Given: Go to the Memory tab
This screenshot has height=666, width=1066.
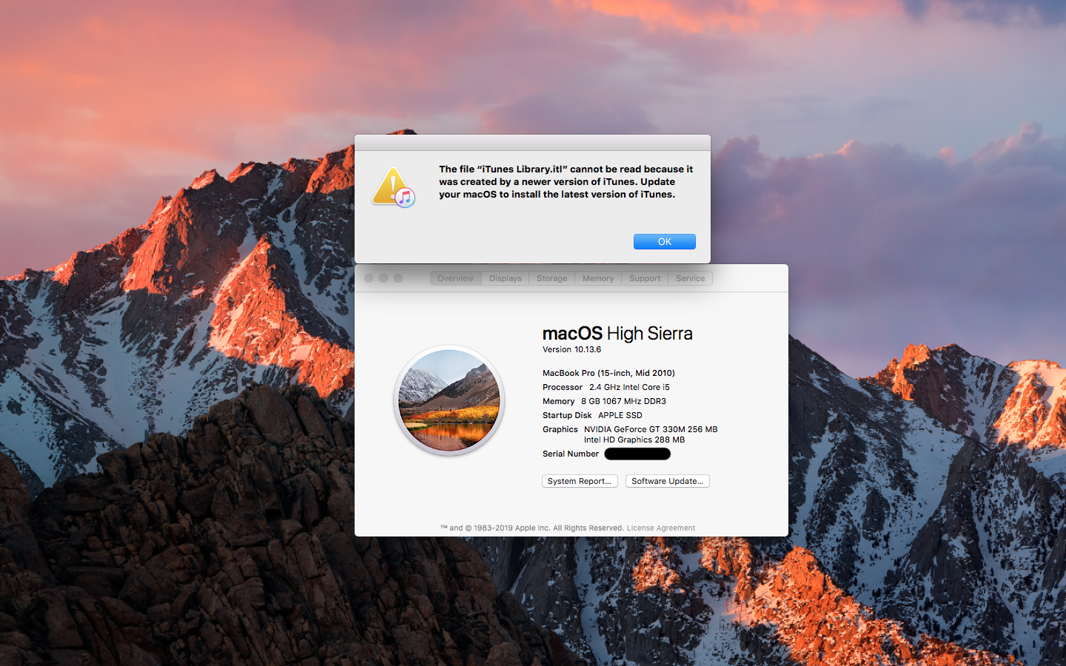Looking at the screenshot, I should [x=598, y=278].
